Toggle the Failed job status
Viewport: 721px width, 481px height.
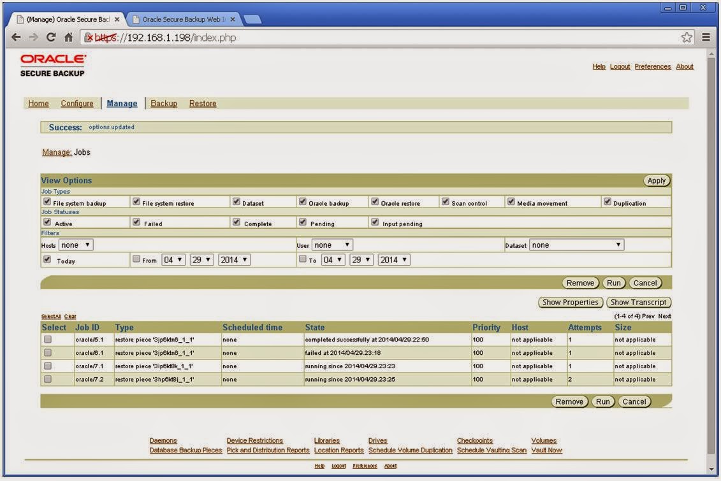136,222
